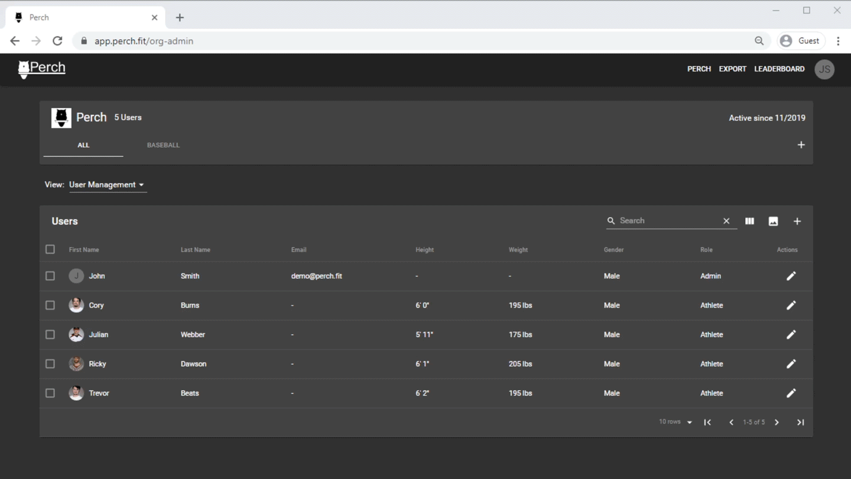851x479 pixels.
Task: Click the Admin role cell
Action: 710,276
